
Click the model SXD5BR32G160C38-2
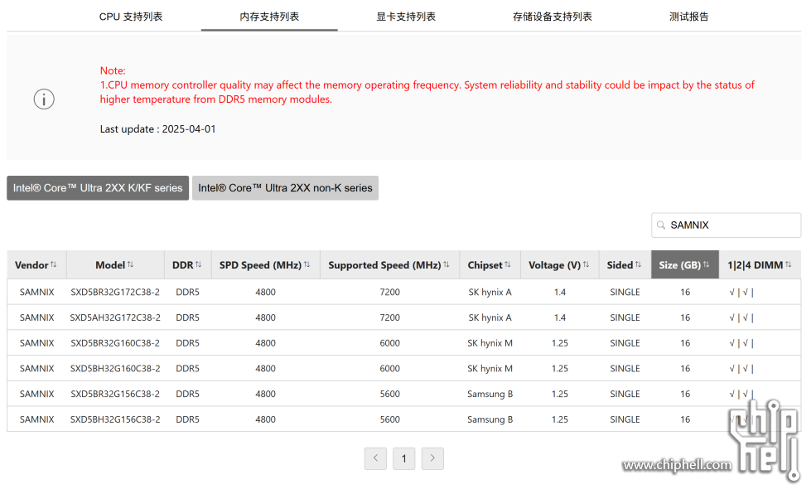click(115, 343)
